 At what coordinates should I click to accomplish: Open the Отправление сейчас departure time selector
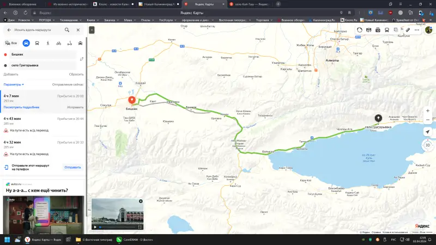[68, 84]
